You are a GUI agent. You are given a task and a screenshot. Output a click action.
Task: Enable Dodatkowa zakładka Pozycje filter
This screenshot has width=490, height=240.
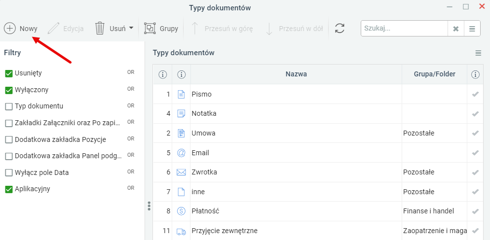[9, 140]
